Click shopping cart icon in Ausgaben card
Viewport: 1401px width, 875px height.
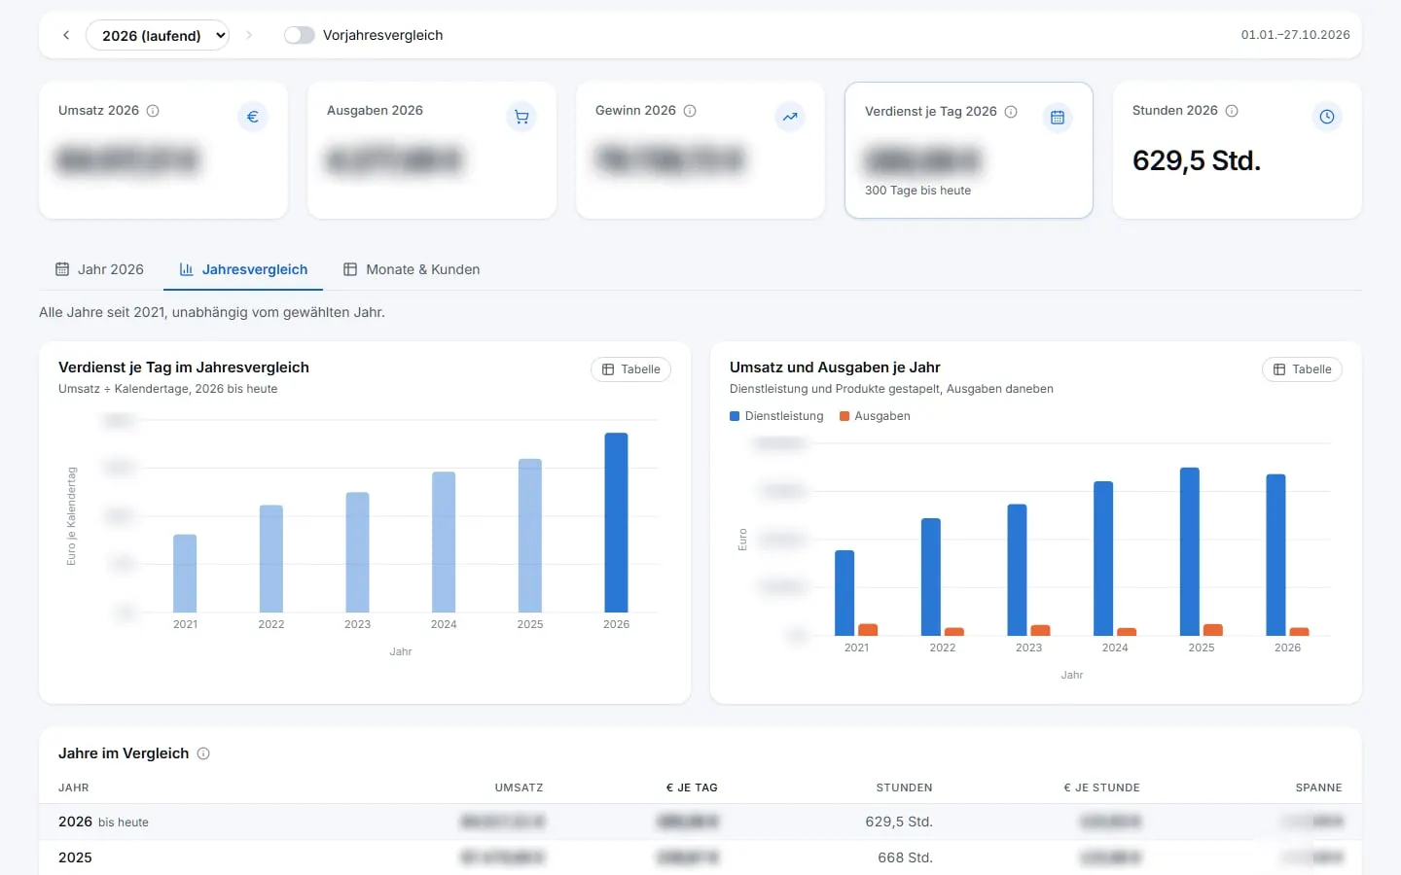click(521, 117)
